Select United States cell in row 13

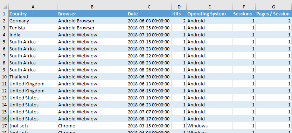[x=33, y=98]
